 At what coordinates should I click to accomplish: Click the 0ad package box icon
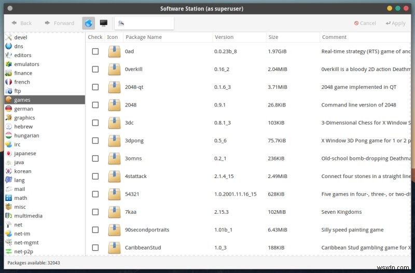(114, 51)
